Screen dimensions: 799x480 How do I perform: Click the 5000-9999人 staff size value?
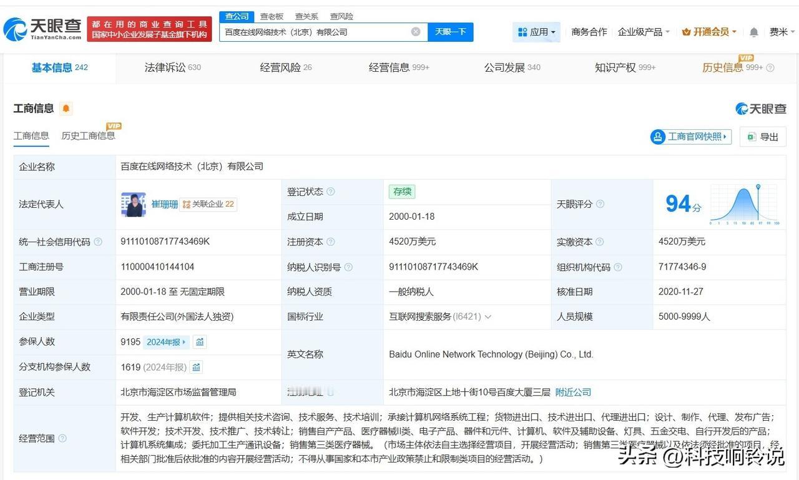point(685,317)
